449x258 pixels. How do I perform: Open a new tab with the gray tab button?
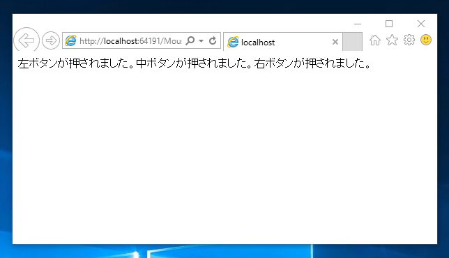tap(352, 42)
